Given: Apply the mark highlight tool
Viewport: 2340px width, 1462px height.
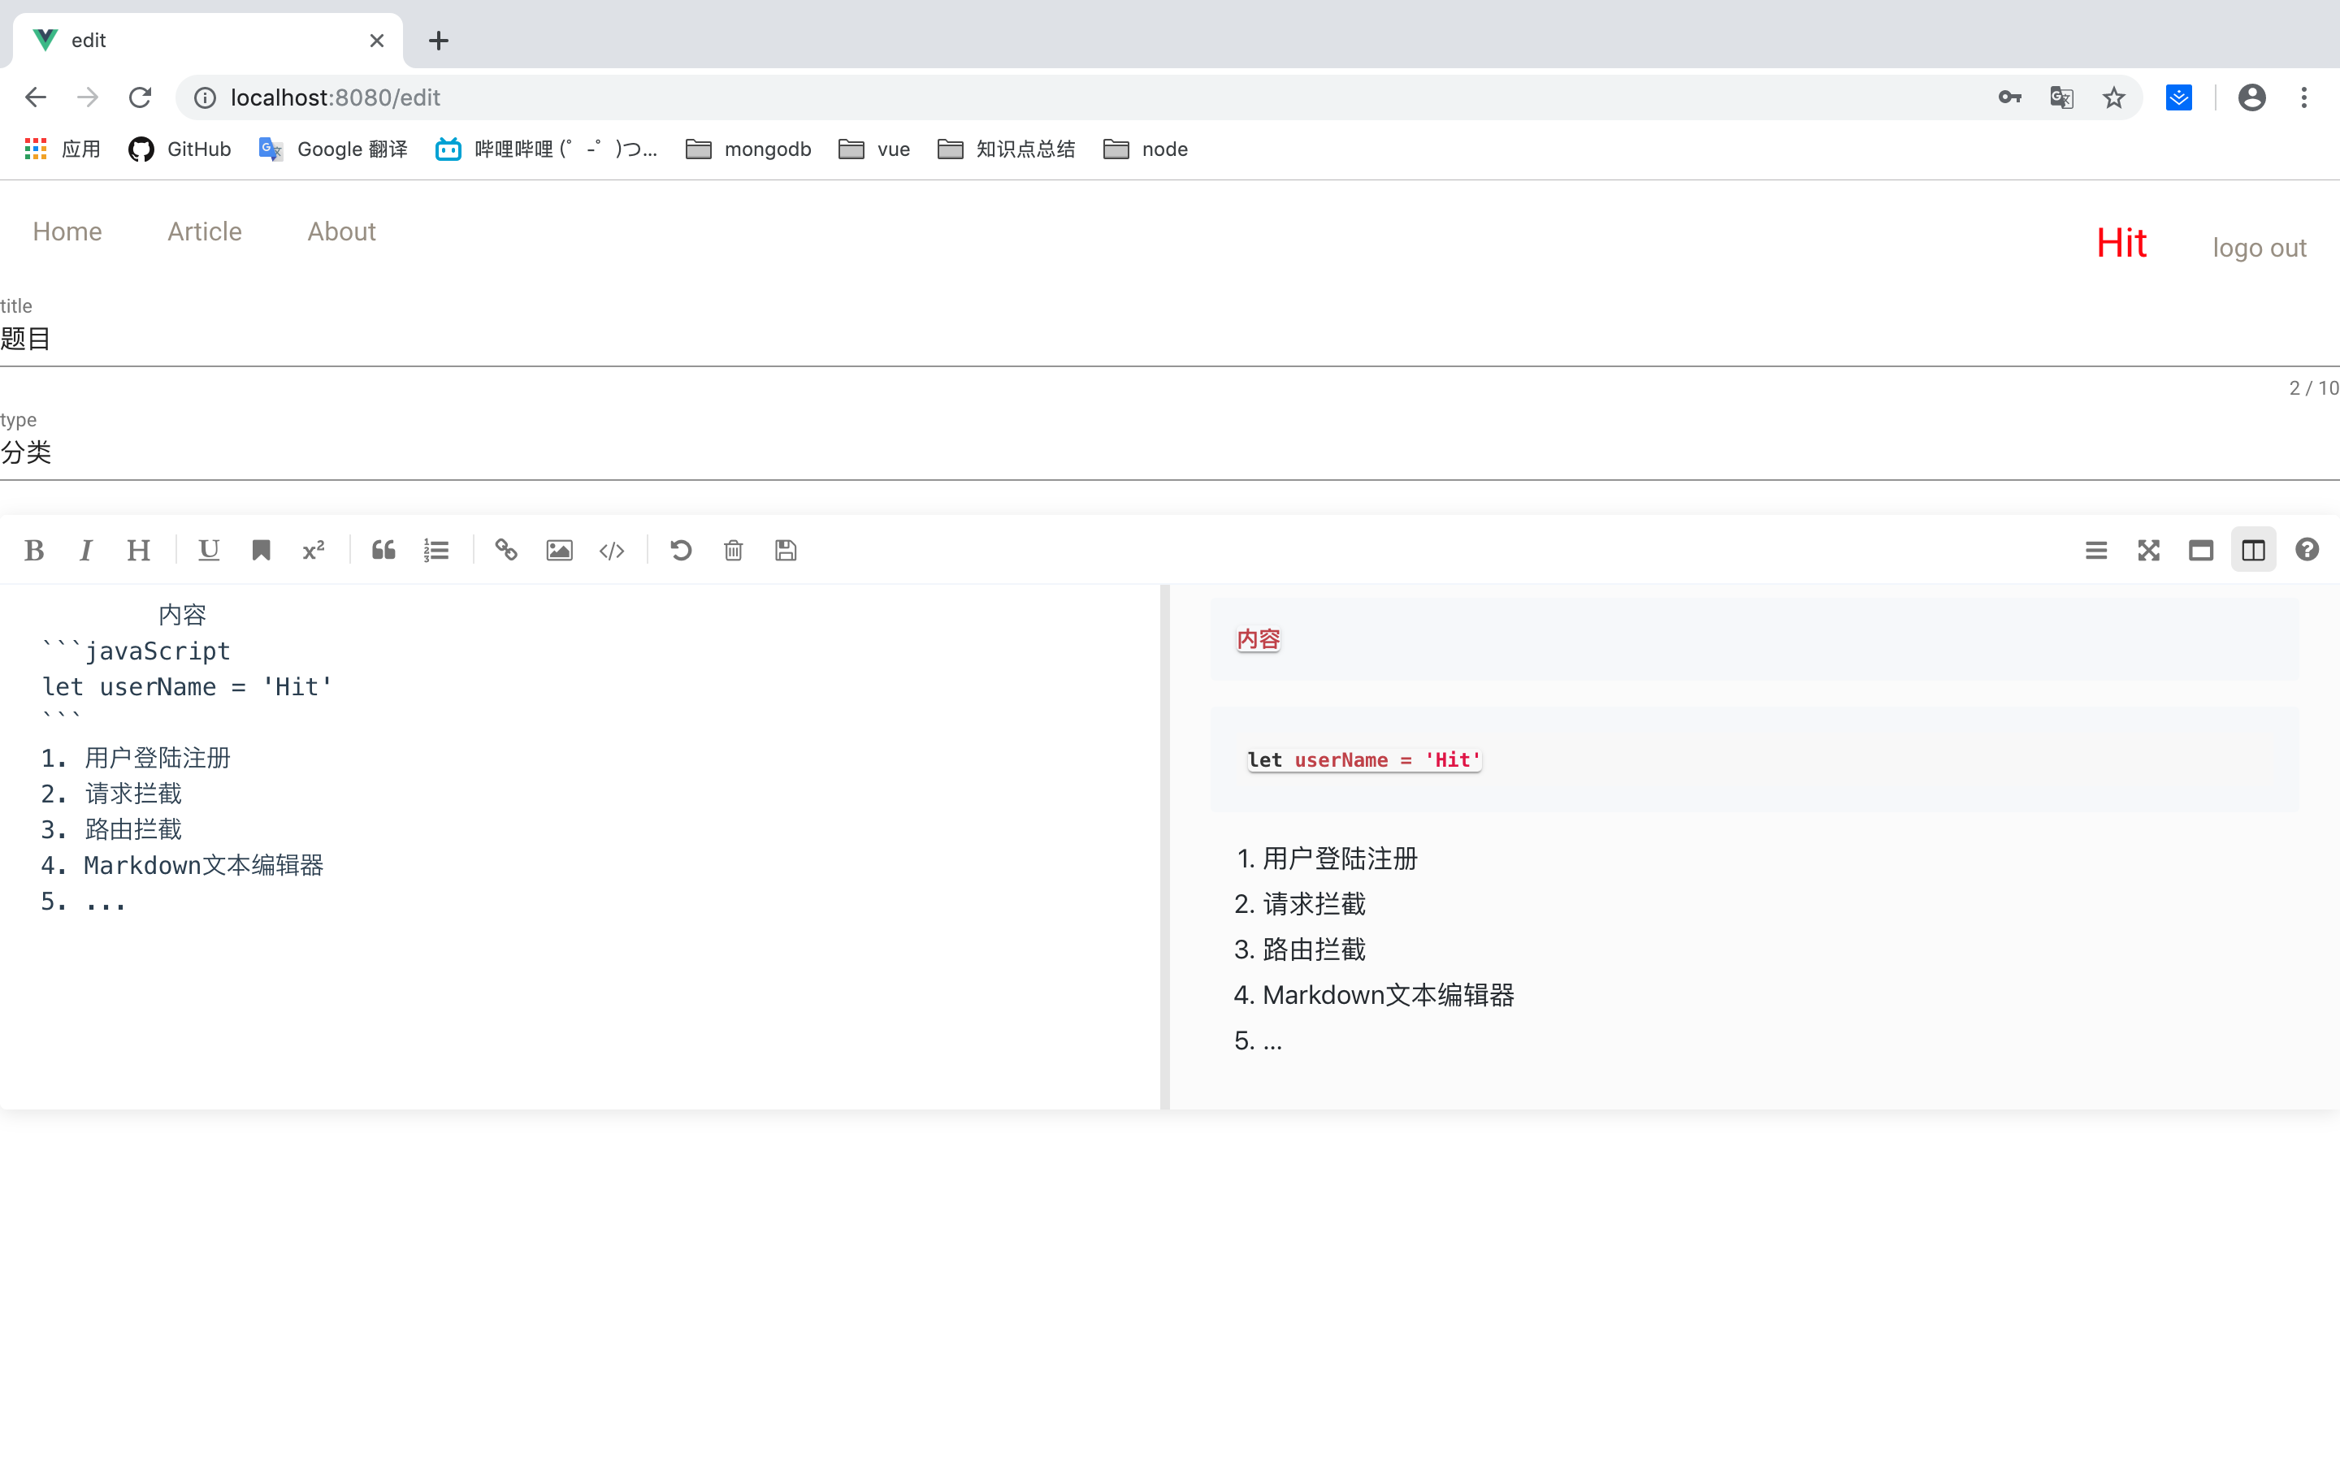Looking at the screenshot, I should pos(261,550).
